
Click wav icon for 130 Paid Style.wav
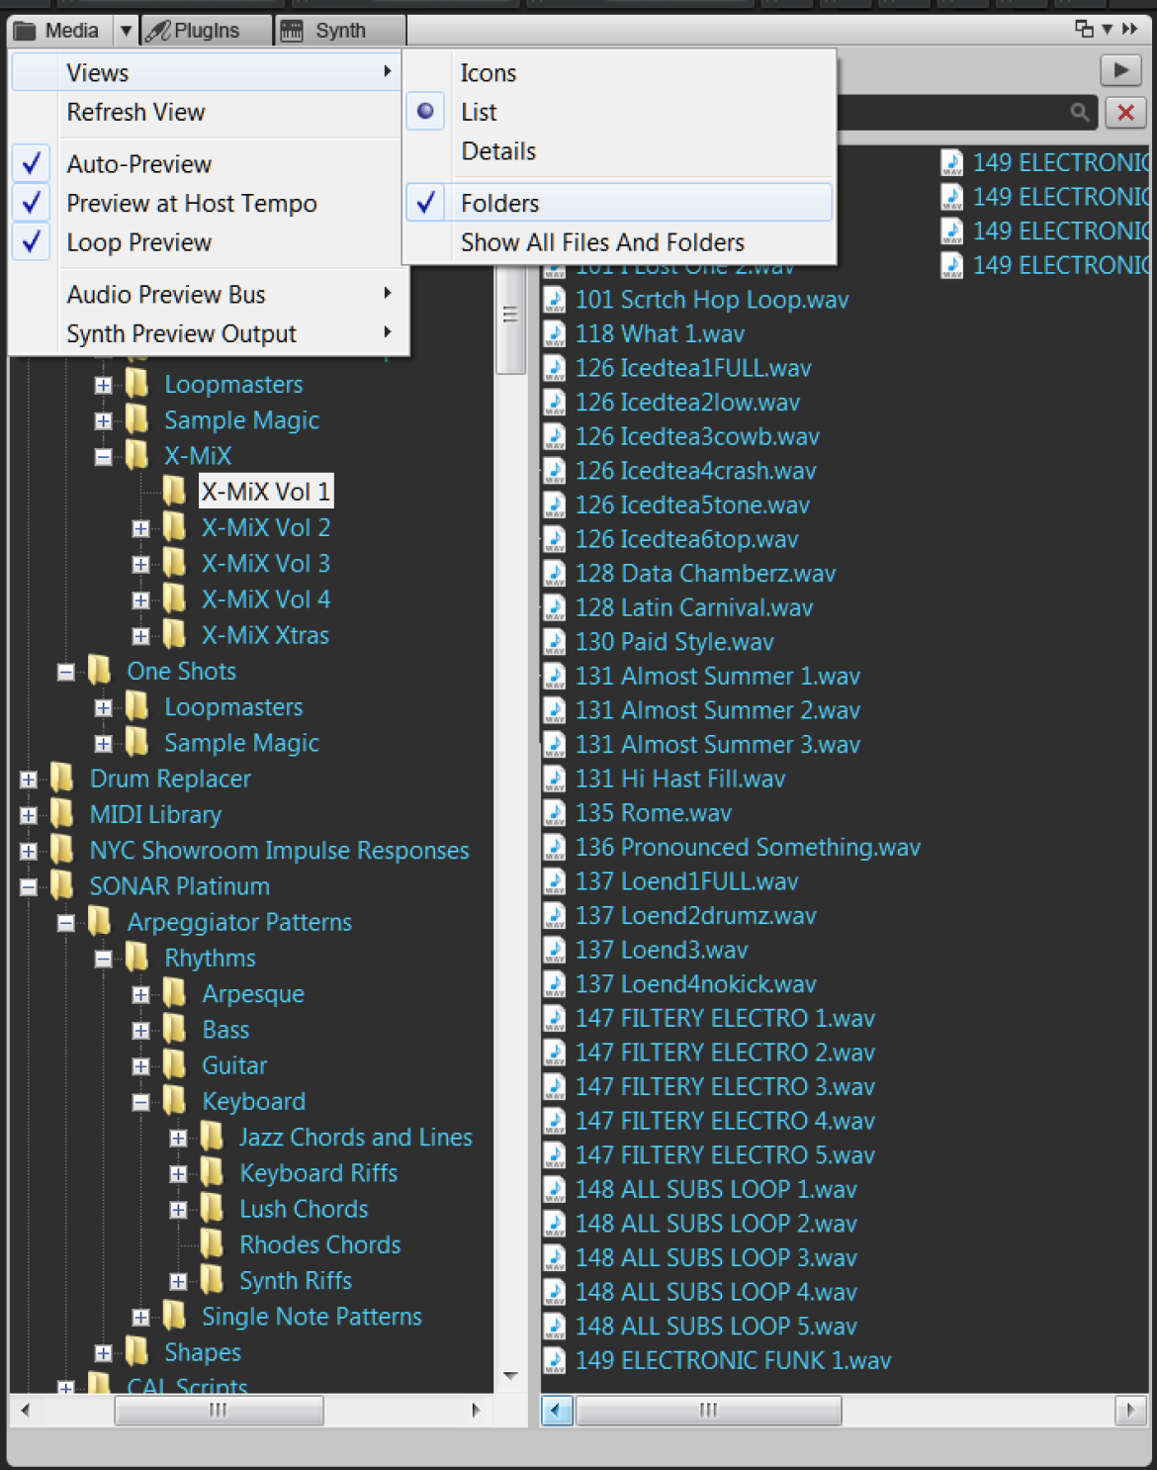(x=555, y=642)
